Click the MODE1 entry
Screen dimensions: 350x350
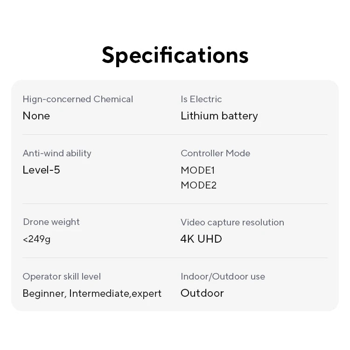pyautogui.click(x=197, y=170)
